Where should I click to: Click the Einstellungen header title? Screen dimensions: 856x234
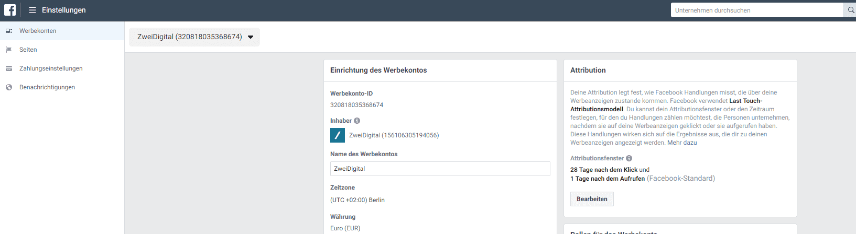(64, 10)
